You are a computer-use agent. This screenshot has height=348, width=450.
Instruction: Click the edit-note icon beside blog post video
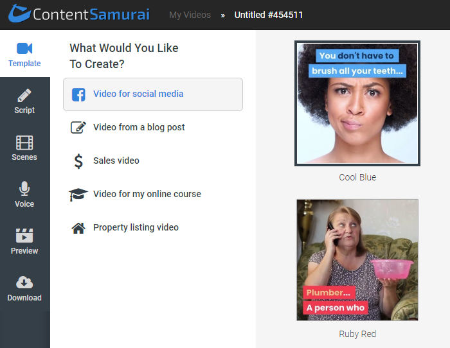[78, 127]
